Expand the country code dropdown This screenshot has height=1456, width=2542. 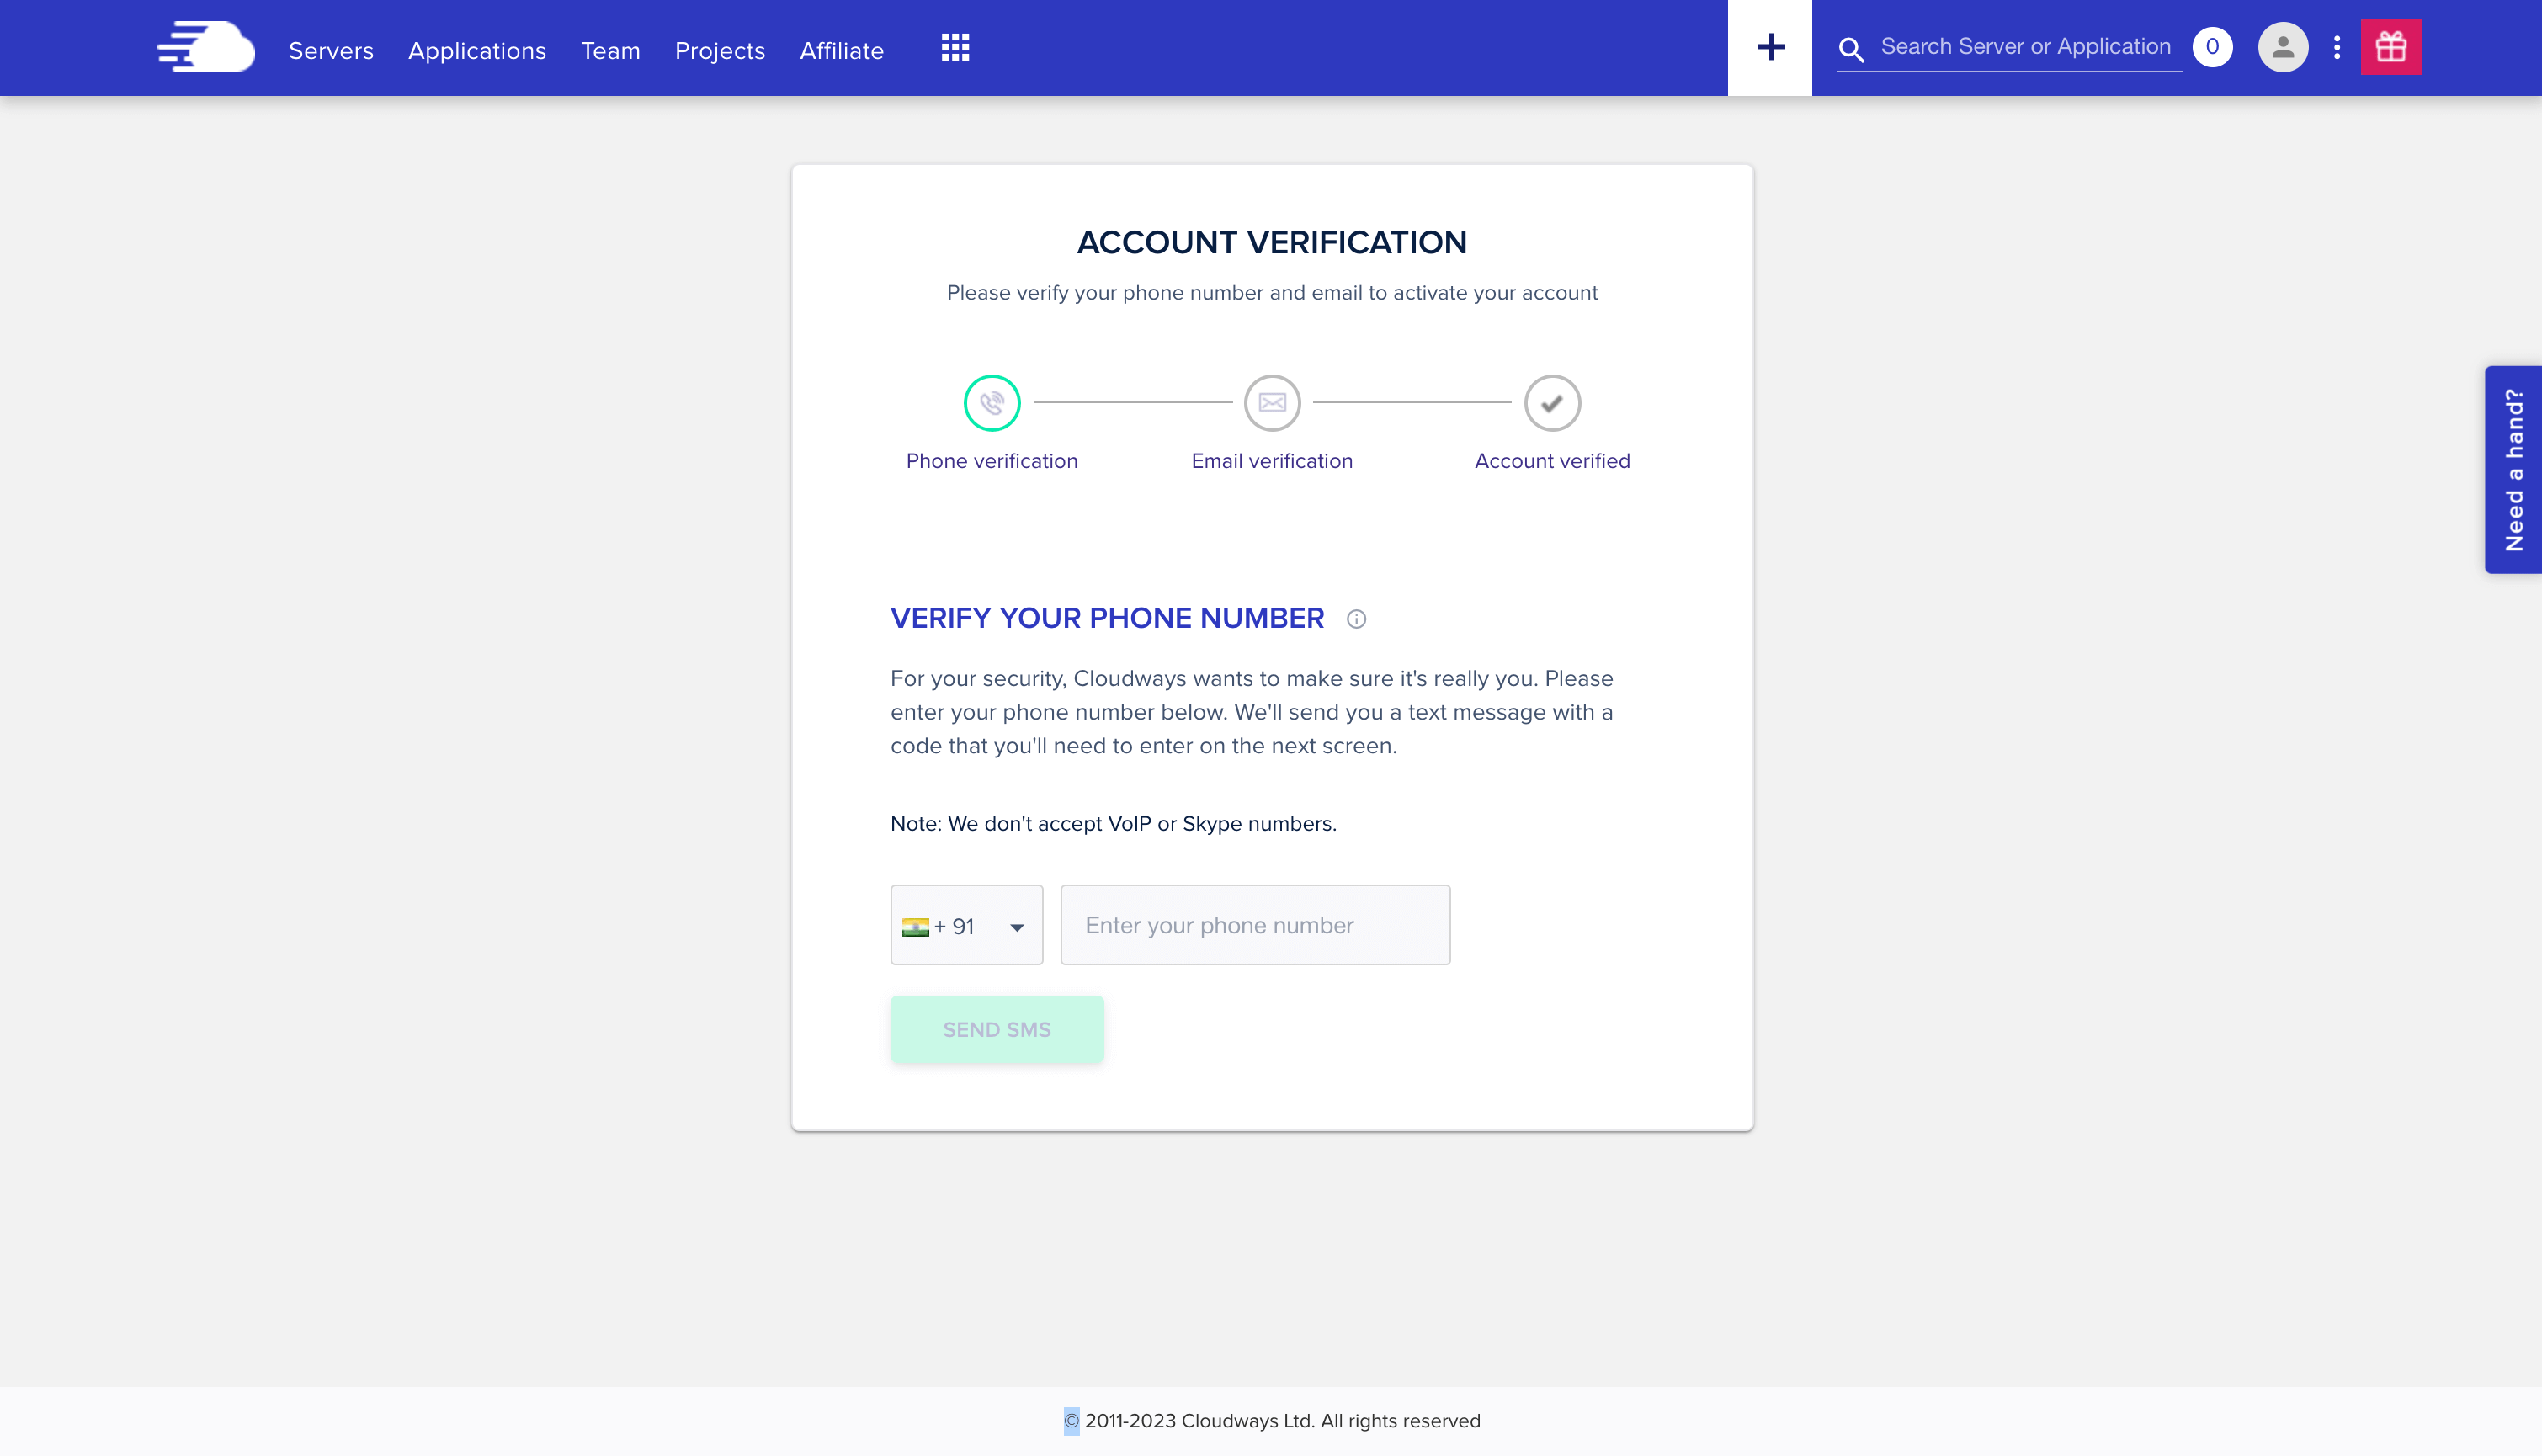[1016, 923]
